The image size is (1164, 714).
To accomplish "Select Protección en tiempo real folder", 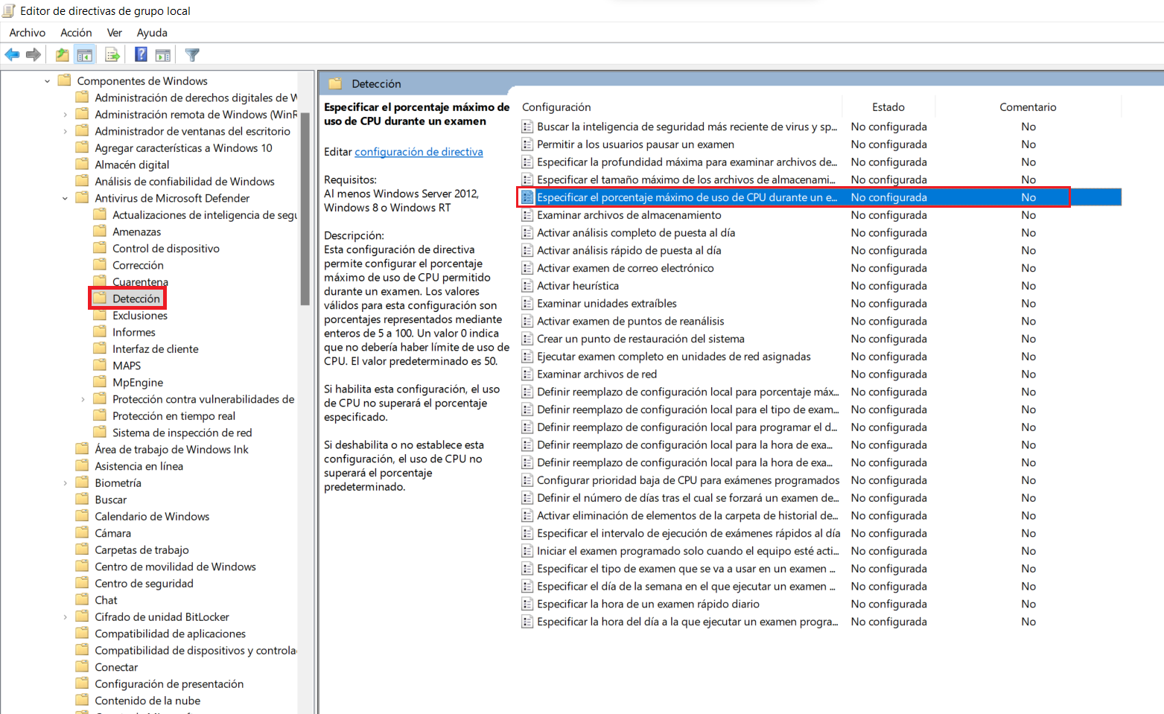I will pos(174,415).
